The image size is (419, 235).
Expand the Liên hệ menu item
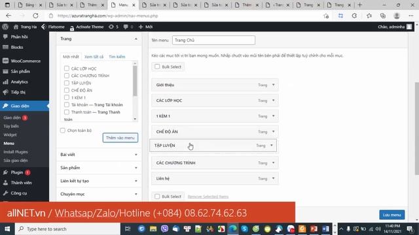point(274,178)
